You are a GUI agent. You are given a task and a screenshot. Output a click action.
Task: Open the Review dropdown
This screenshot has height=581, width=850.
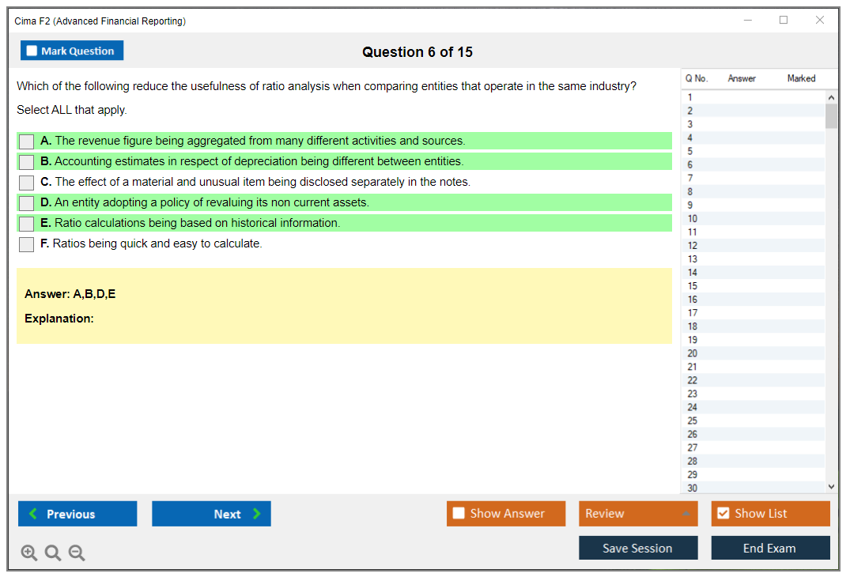(x=637, y=514)
